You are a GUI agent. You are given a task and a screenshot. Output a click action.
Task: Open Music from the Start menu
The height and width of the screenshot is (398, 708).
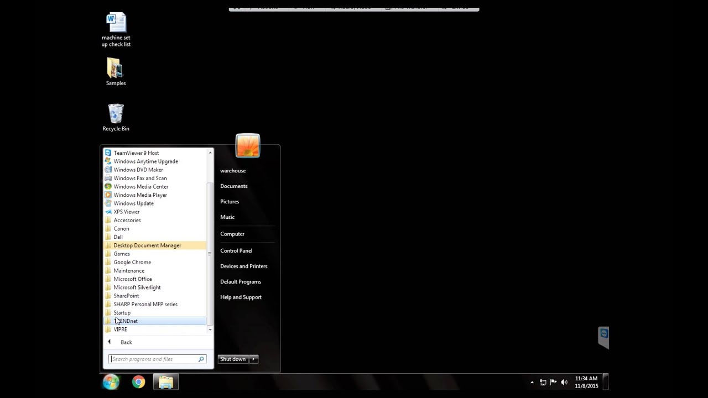[227, 217]
